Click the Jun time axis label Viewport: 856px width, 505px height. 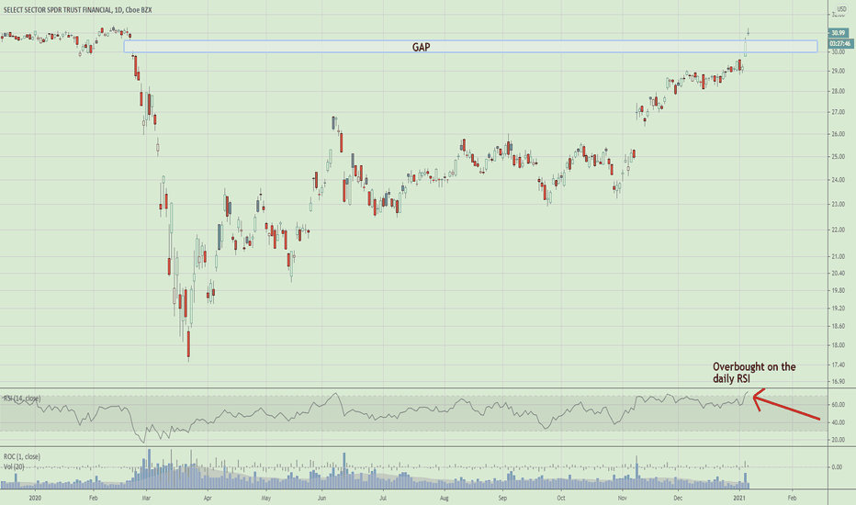[x=321, y=498]
